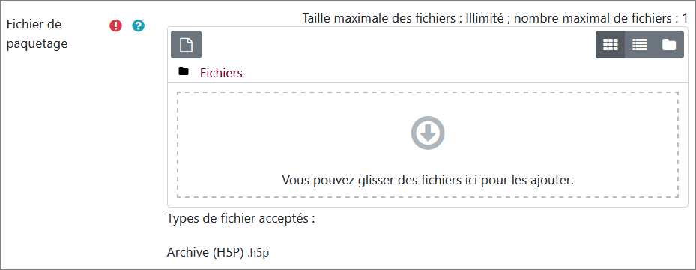This screenshot has height=270, width=696.
Task: Click the 'Taille maximale des fichiers : Illimité' text
Action: tap(403, 19)
